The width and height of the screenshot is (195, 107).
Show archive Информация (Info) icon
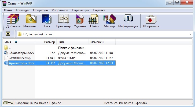click(128, 21)
